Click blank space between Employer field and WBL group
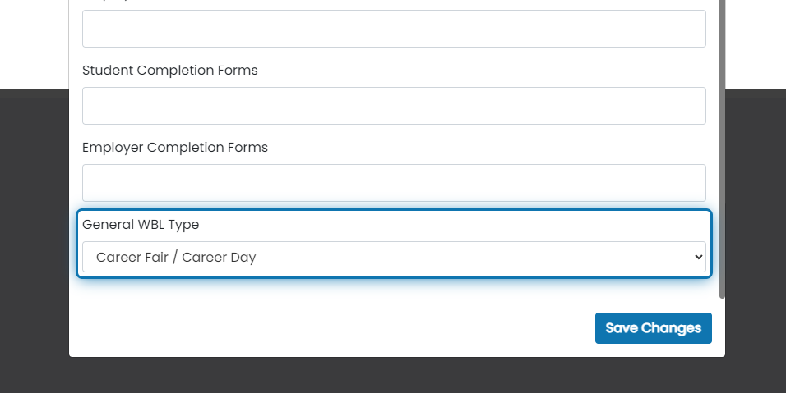This screenshot has width=786, height=393. [394, 205]
